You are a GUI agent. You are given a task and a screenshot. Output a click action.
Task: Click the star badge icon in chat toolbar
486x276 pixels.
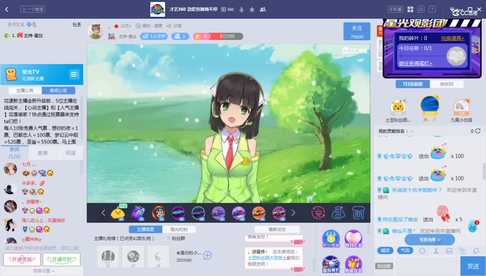(x=476, y=251)
